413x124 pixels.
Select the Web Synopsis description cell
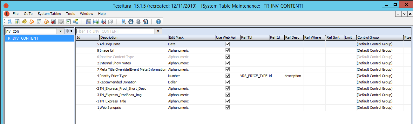pos(133,108)
